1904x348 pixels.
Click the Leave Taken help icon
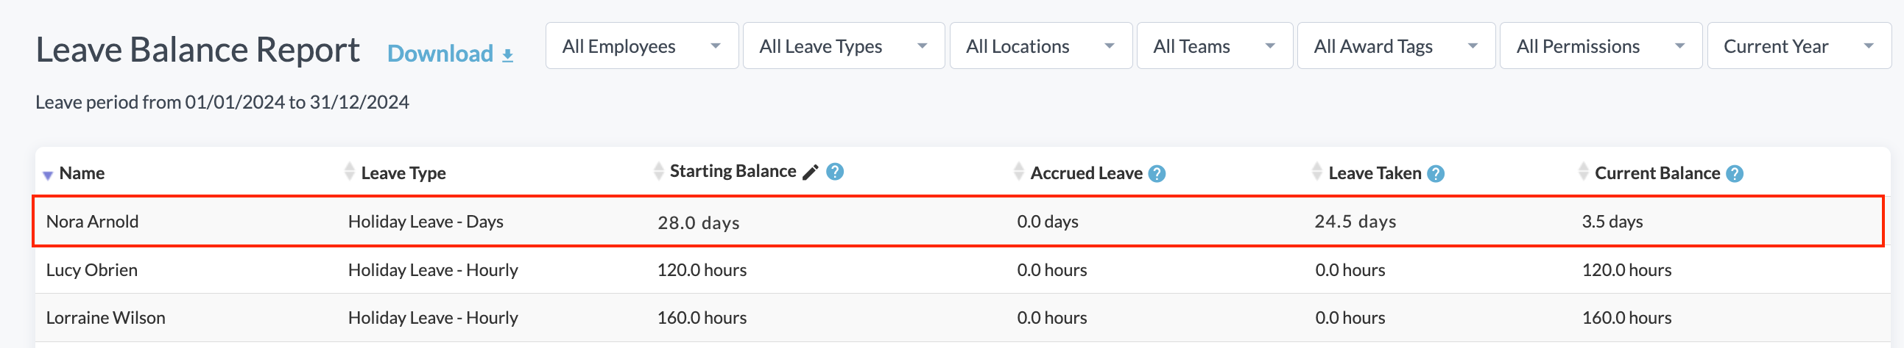coord(1436,174)
